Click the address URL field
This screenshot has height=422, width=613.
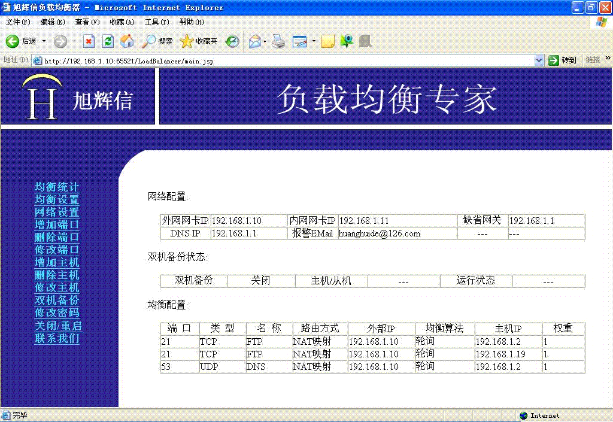click(x=289, y=61)
